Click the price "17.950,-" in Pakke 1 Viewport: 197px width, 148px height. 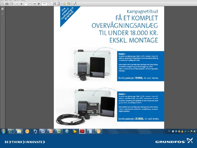point(139,78)
